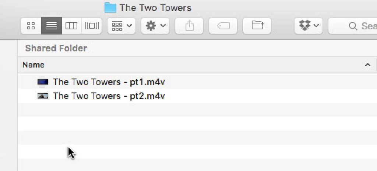
Task: Click the pt1.m4v video thumbnail icon
Action: click(x=43, y=82)
